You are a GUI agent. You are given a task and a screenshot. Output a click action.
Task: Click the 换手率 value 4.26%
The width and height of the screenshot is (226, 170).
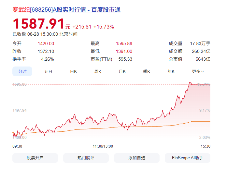coord(48,59)
